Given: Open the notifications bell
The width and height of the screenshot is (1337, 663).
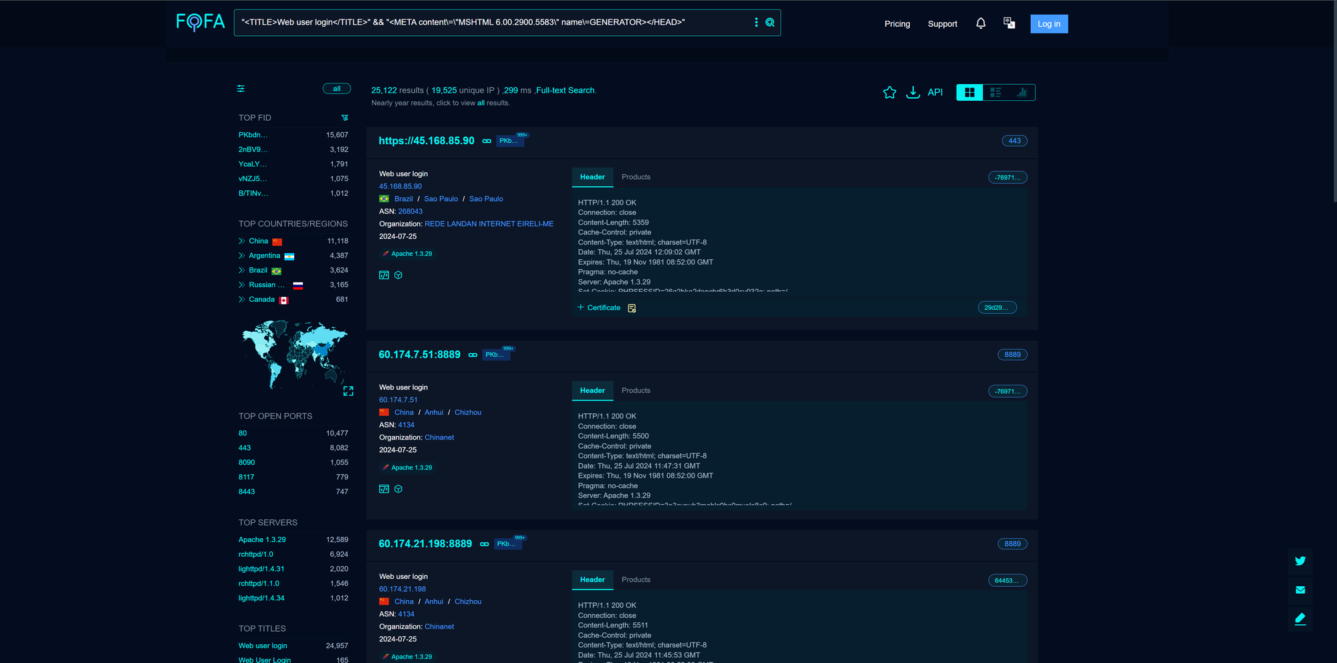Looking at the screenshot, I should (x=981, y=23).
